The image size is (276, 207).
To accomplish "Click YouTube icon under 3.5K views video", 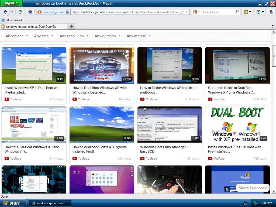I will point(142,99).
